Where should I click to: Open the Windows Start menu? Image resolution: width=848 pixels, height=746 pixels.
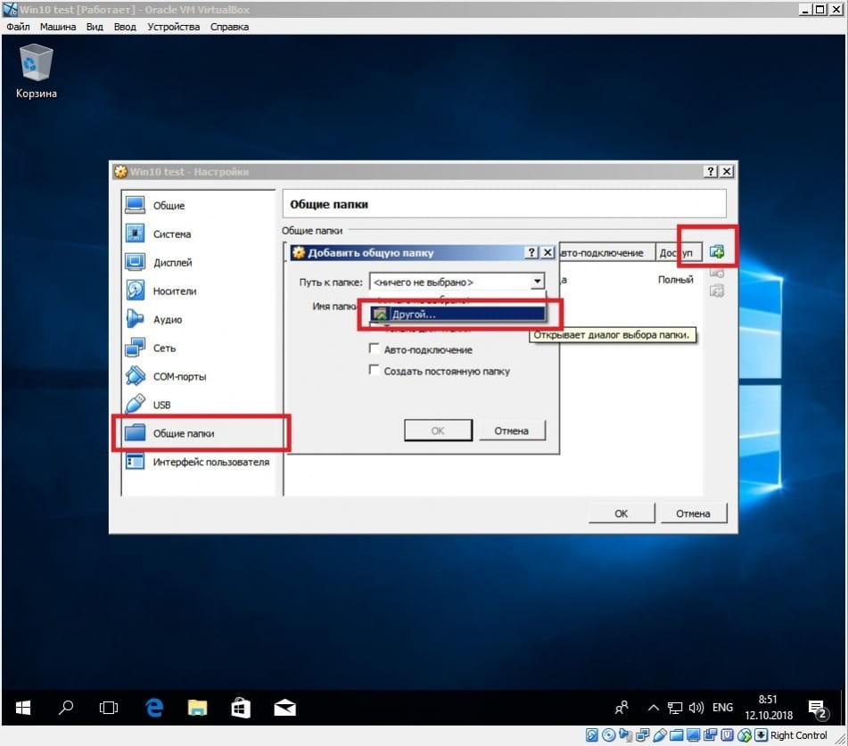click(x=23, y=708)
